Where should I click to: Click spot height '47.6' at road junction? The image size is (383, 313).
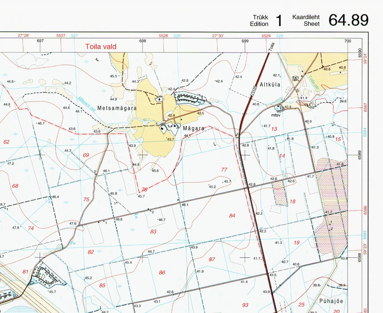pos(73,223)
